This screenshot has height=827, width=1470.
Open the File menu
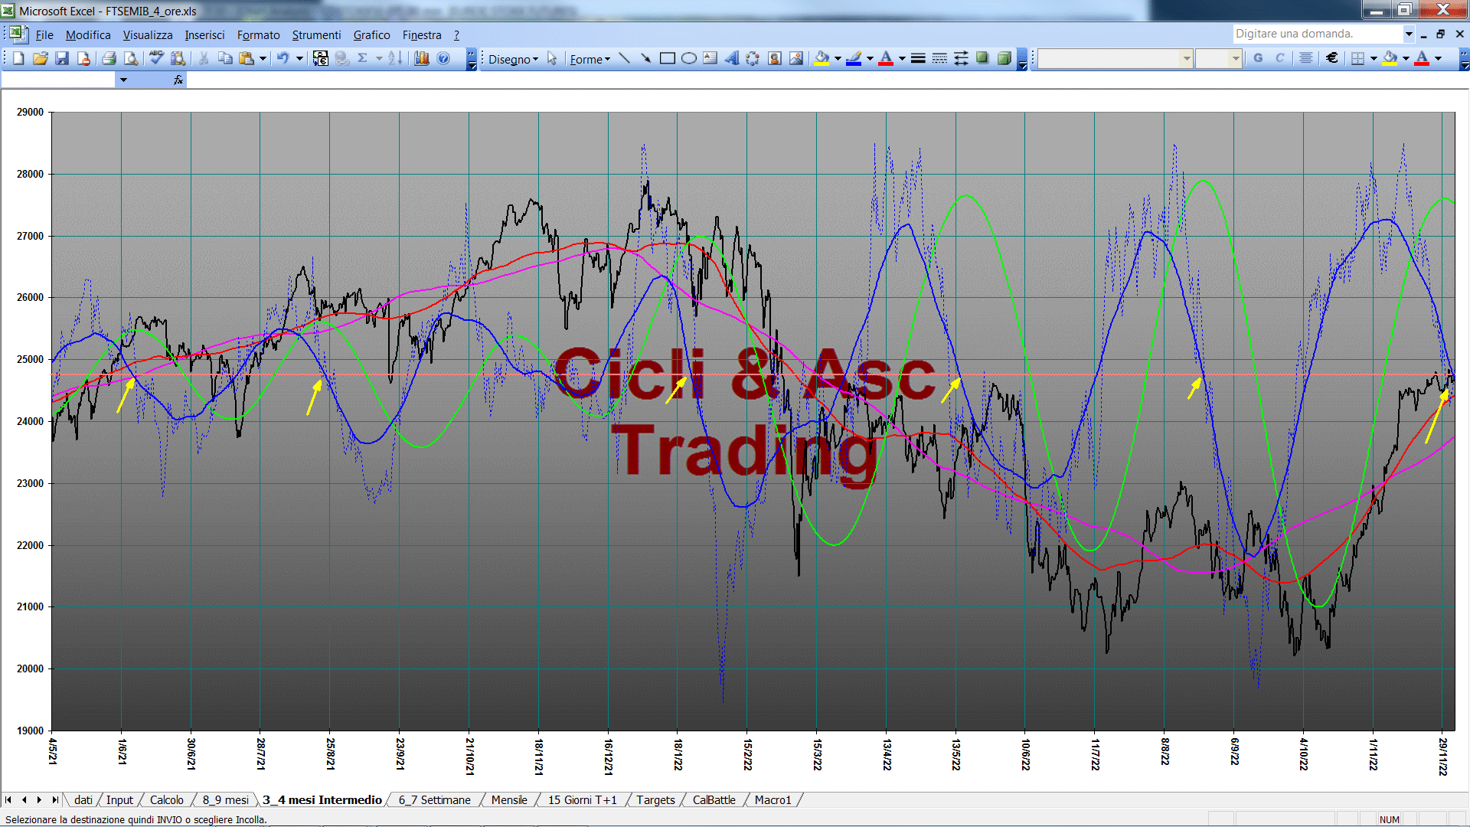click(x=44, y=34)
